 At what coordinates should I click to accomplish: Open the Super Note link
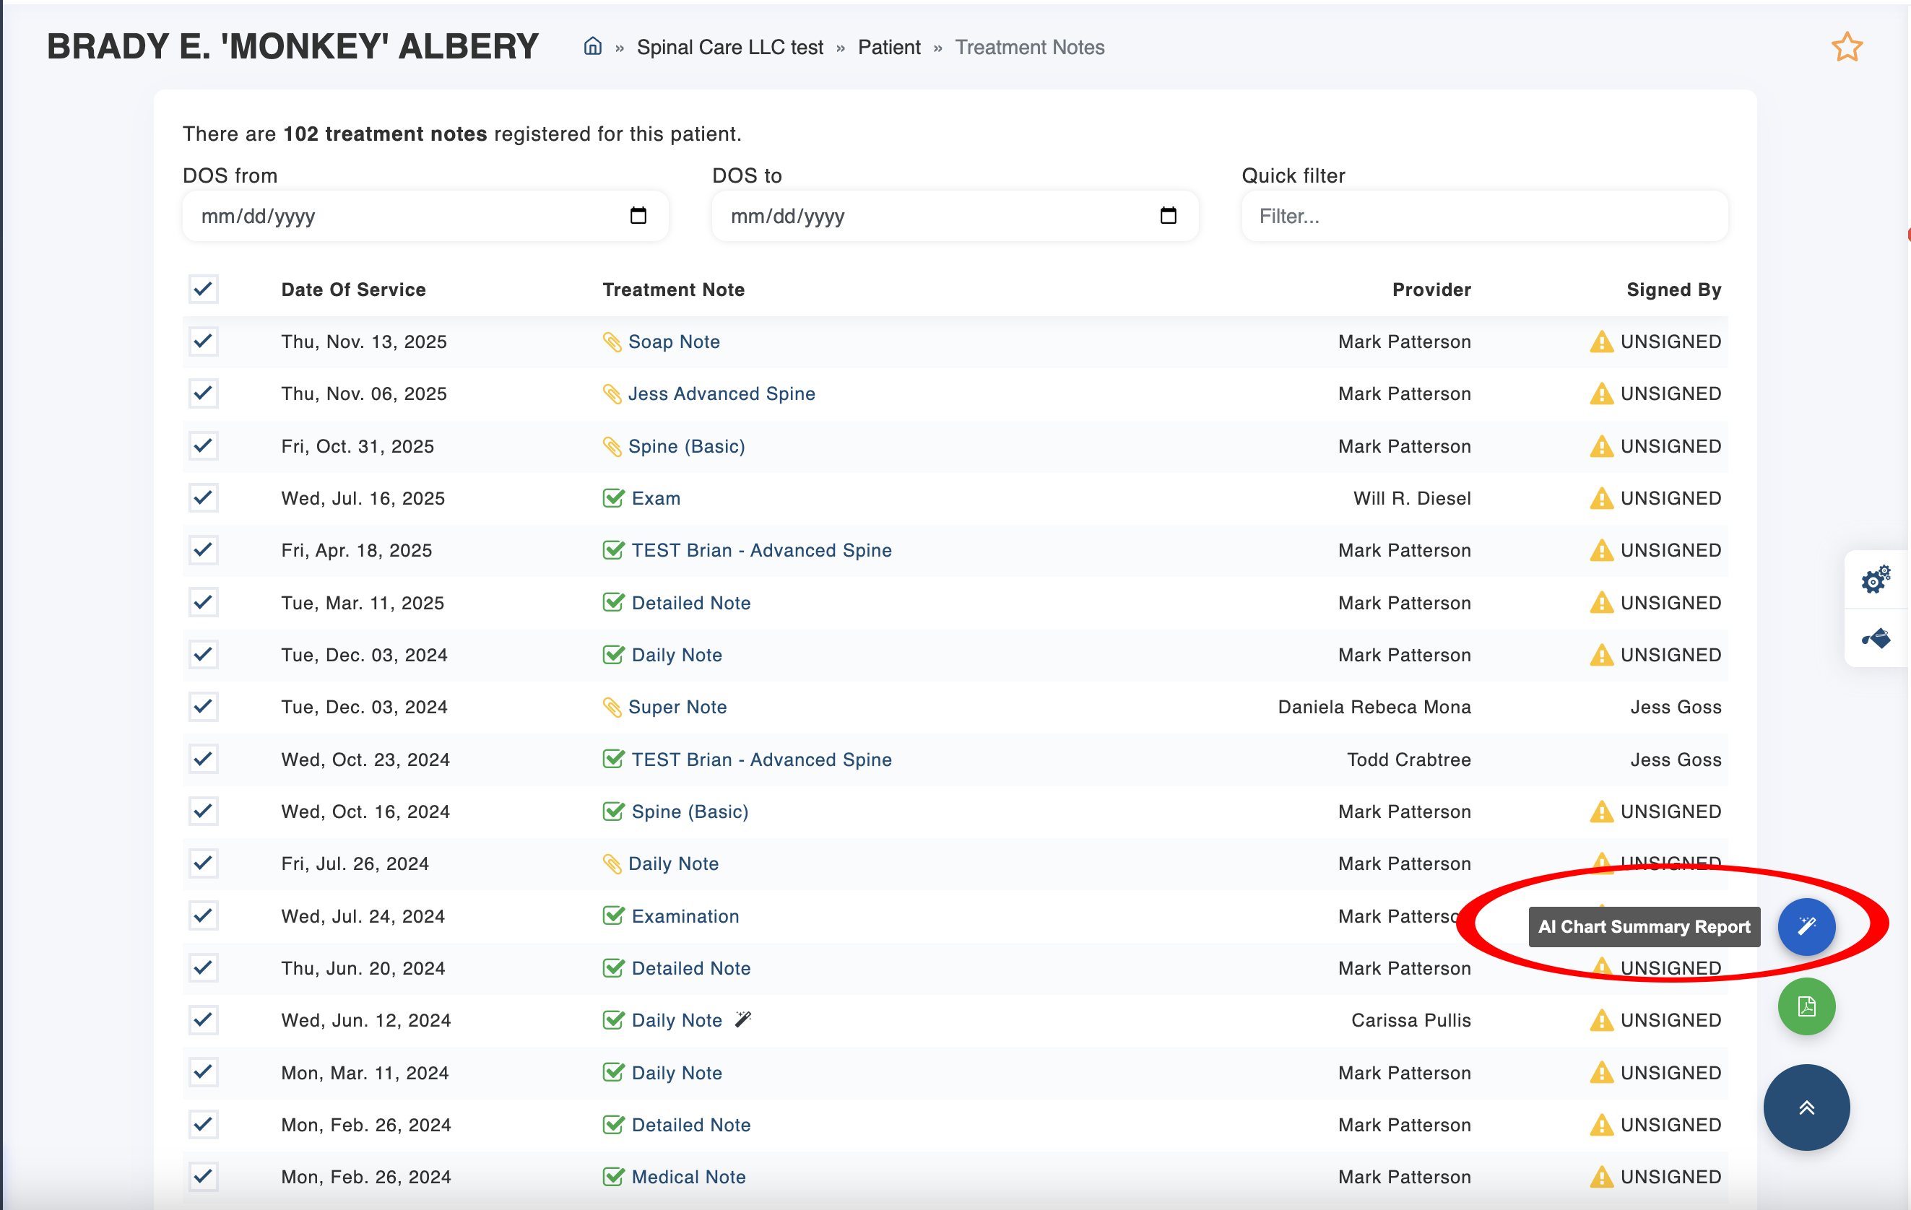677,707
